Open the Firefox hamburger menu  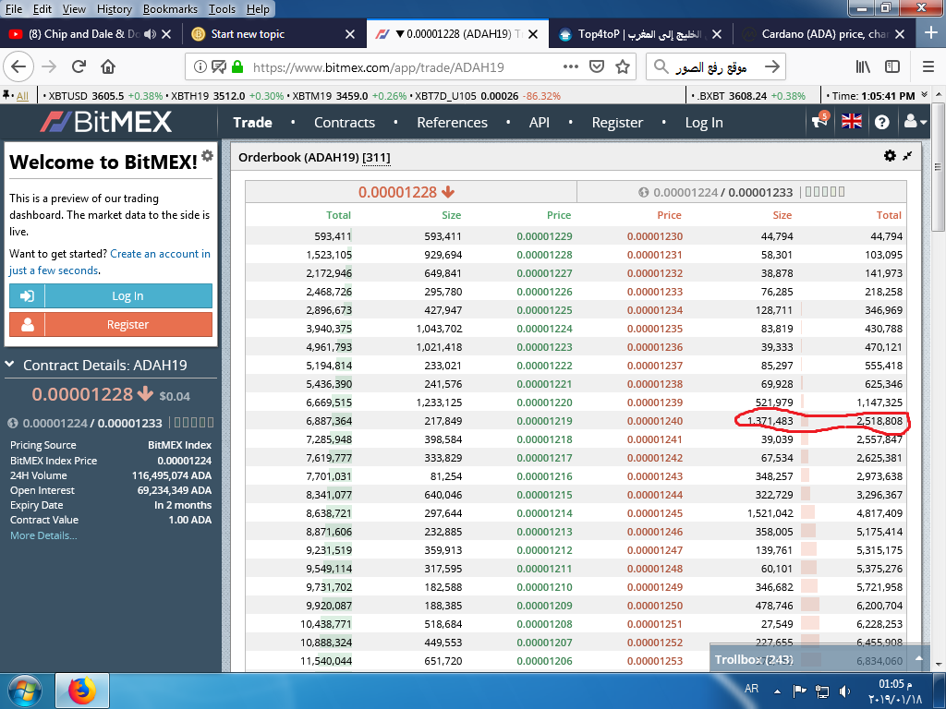[928, 66]
